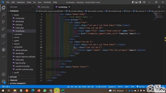Open File Explorer from the taskbar
The height and width of the screenshot is (93, 166).
point(15,91)
